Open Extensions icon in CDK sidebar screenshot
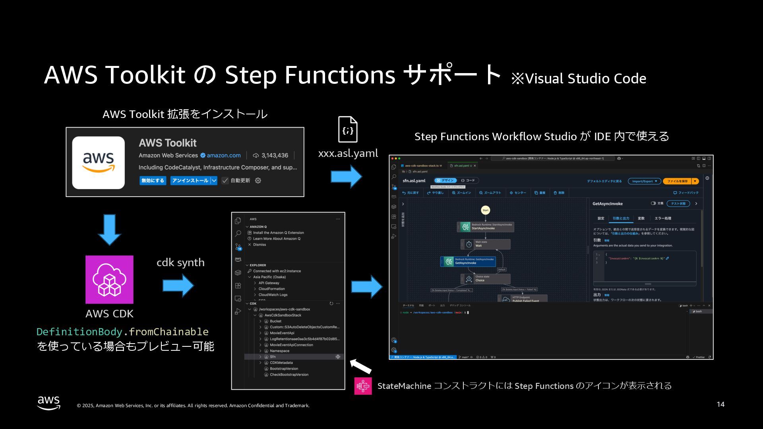The width and height of the screenshot is (763, 429). click(238, 285)
